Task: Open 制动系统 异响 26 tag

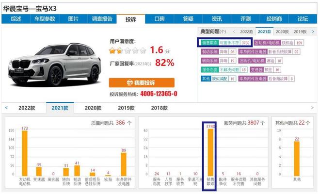Action: 218,52
